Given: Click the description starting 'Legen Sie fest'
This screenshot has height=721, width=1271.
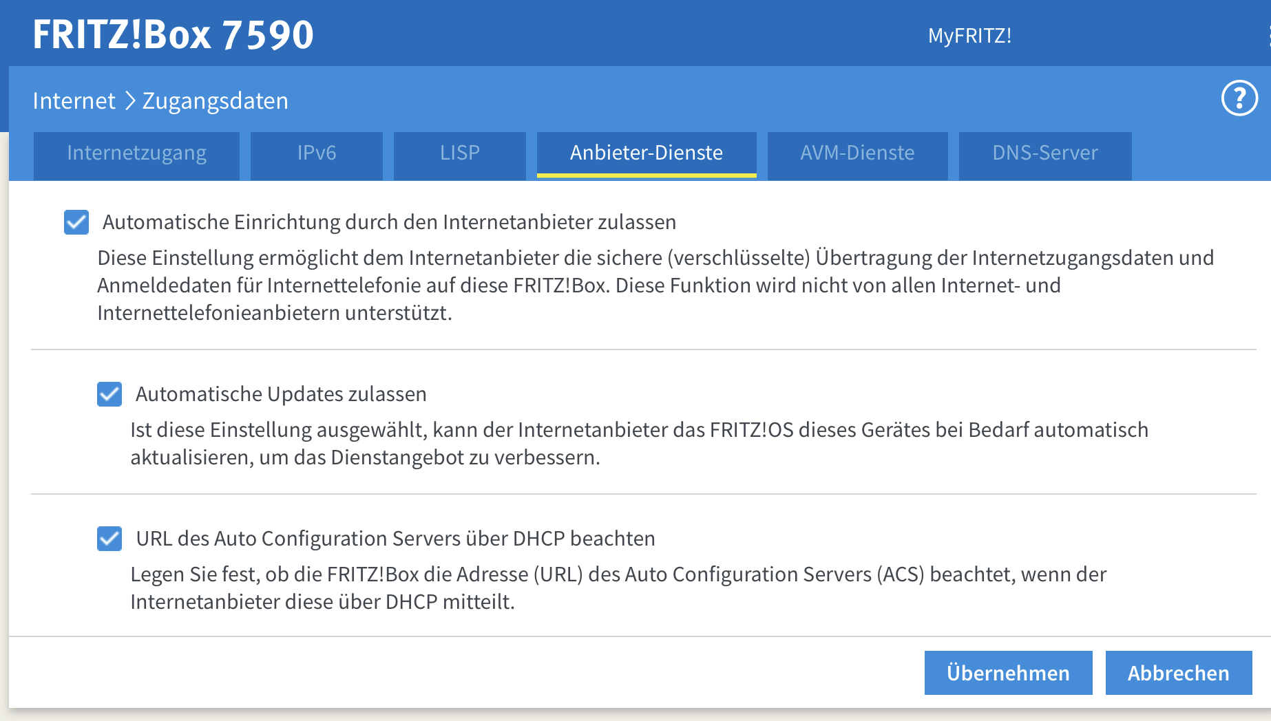Looking at the screenshot, I should [x=618, y=588].
